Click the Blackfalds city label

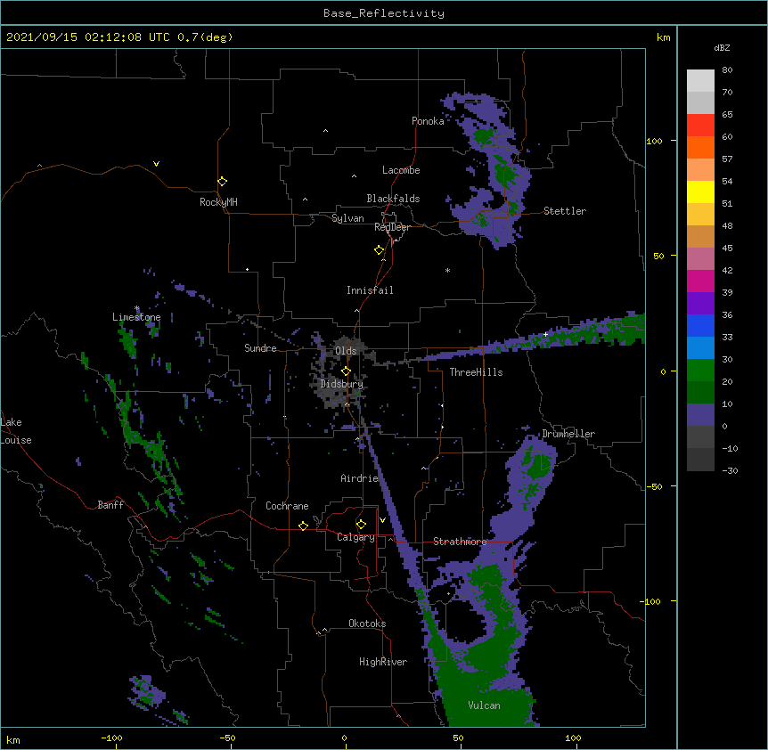click(393, 199)
